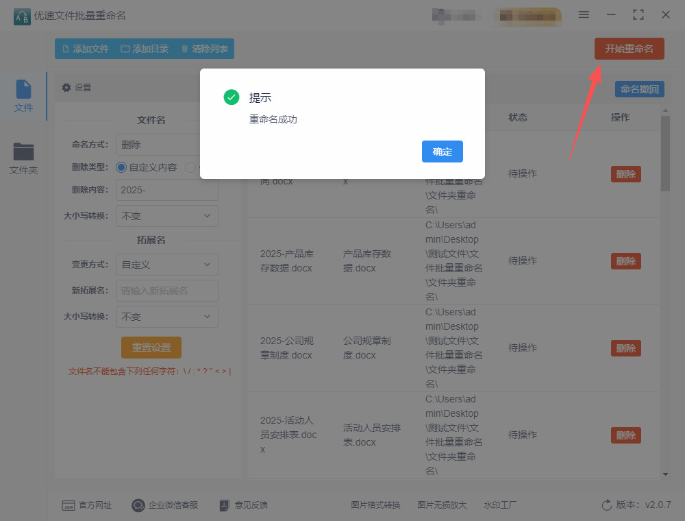Open the 水印工厂 link
This screenshot has width=685, height=521.
[500, 505]
